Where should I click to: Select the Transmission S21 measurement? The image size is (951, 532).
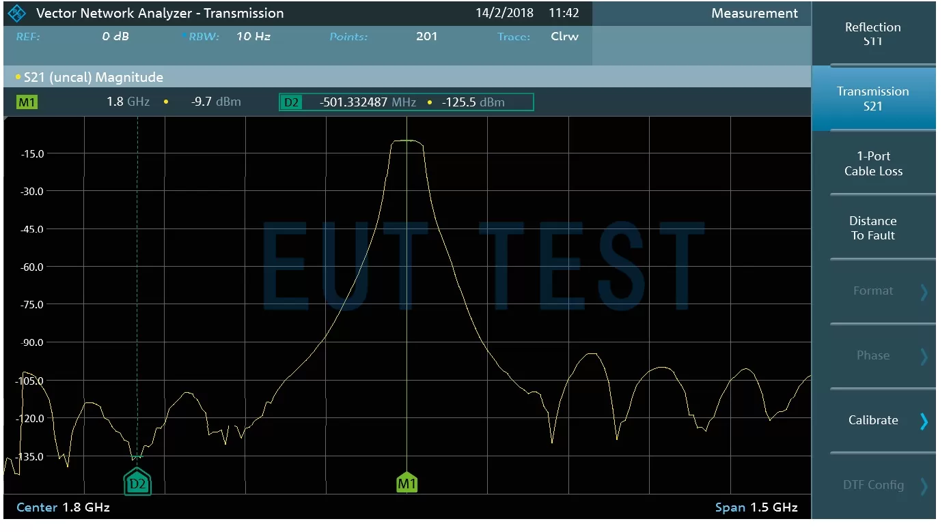tap(872, 99)
